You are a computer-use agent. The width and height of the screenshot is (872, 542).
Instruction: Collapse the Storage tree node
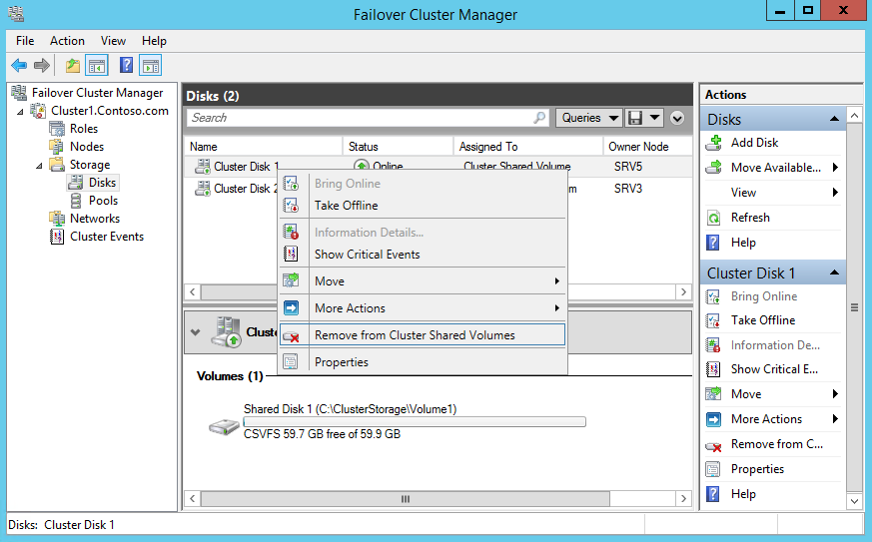tap(41, 165)
